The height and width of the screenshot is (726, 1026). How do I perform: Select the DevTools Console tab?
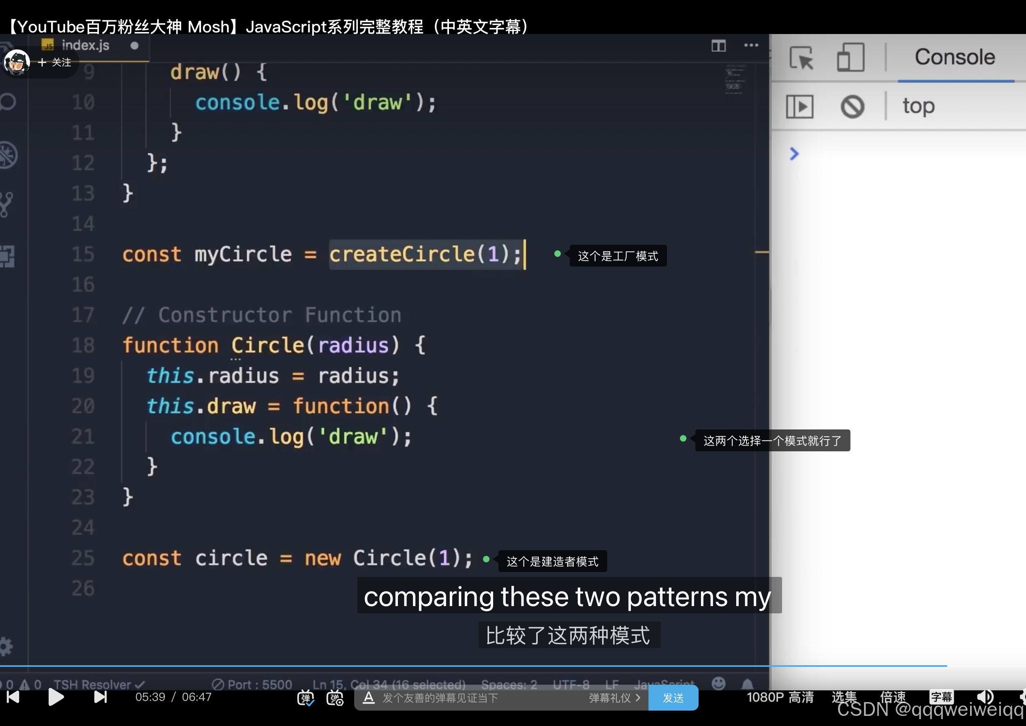tap(955, 57)
